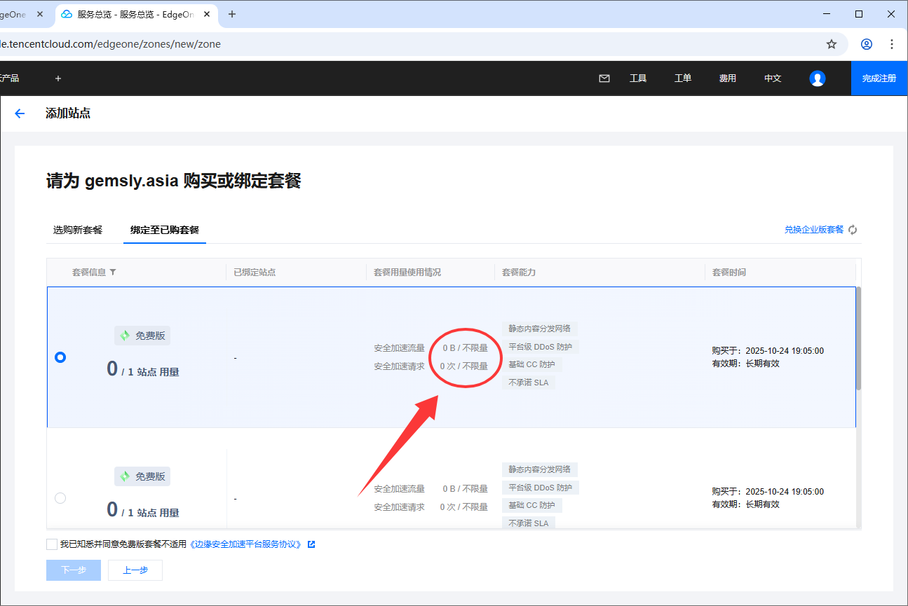Open the Chrome profile icon

pyautogui.click(x=867, y=44)
